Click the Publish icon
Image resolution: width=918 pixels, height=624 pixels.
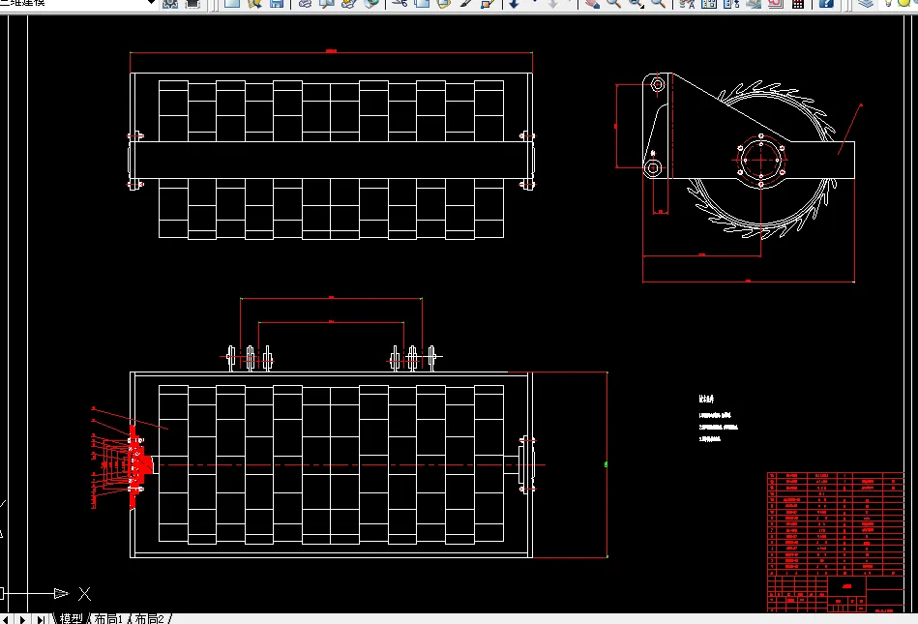(x=349, y=4)
